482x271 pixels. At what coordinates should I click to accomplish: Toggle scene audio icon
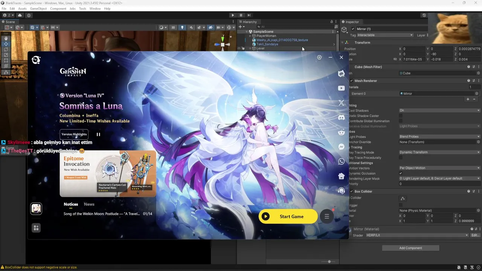(191, 27)
